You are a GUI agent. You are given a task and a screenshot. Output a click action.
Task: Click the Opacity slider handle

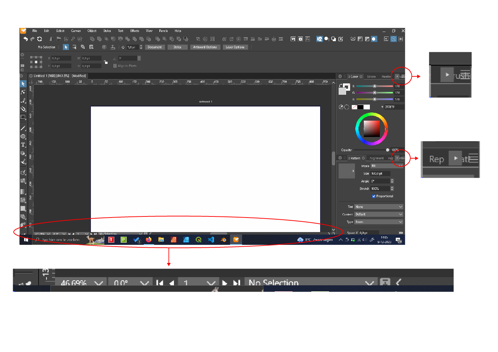point(387,150)
